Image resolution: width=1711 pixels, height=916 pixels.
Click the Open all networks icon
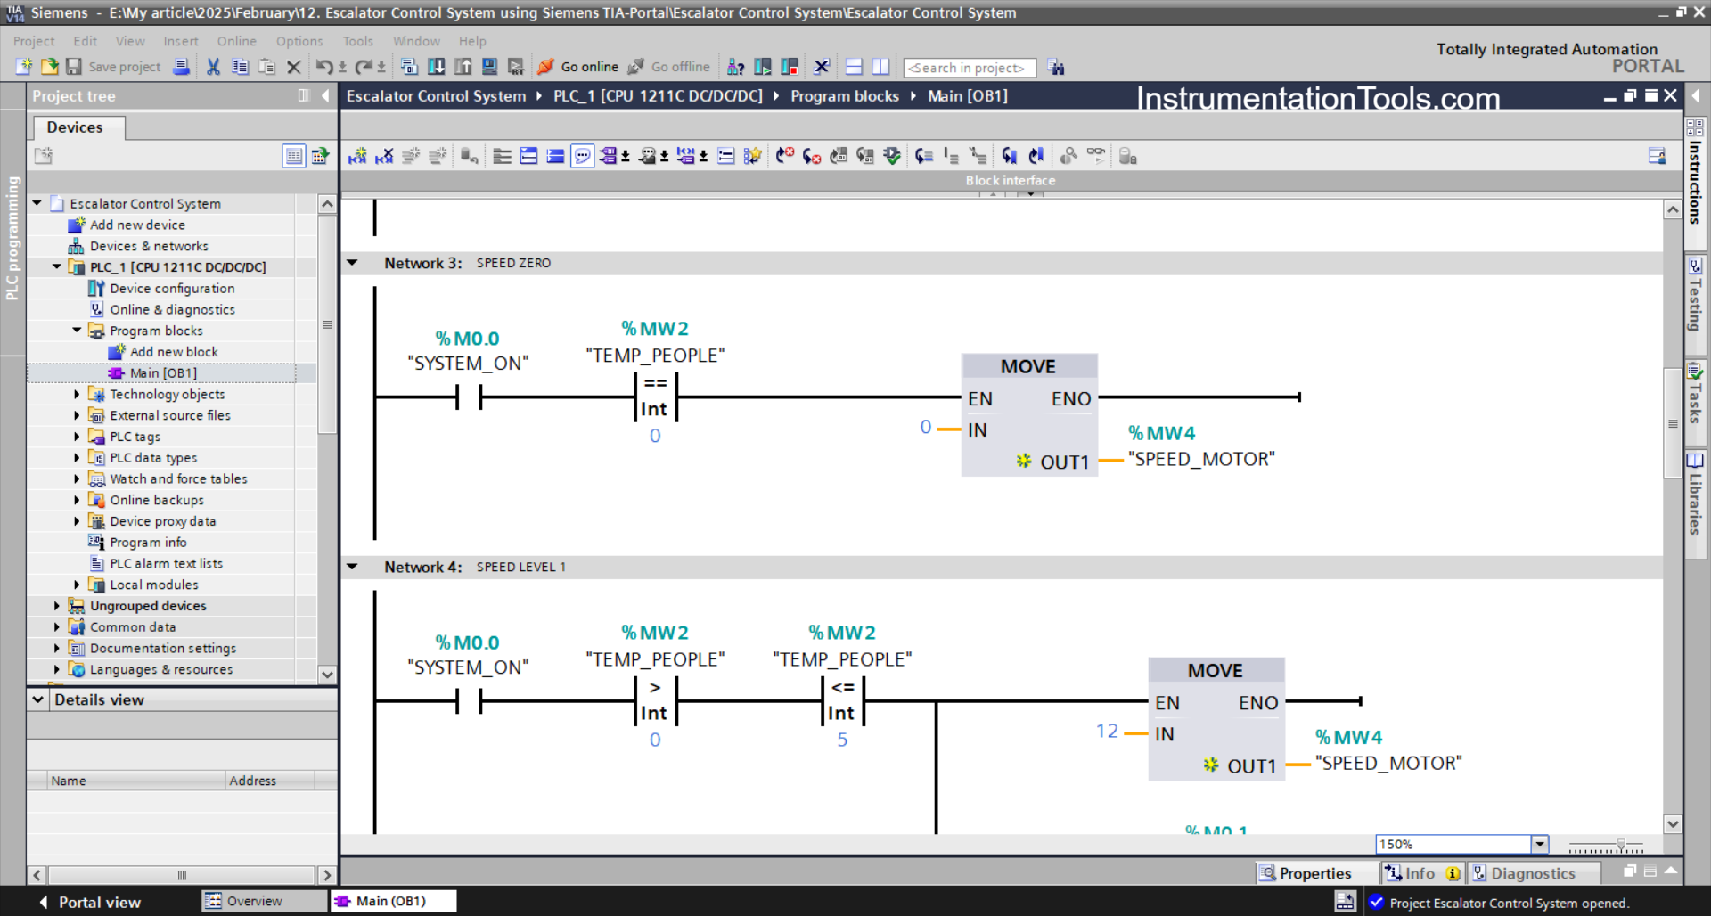(528, 156)
